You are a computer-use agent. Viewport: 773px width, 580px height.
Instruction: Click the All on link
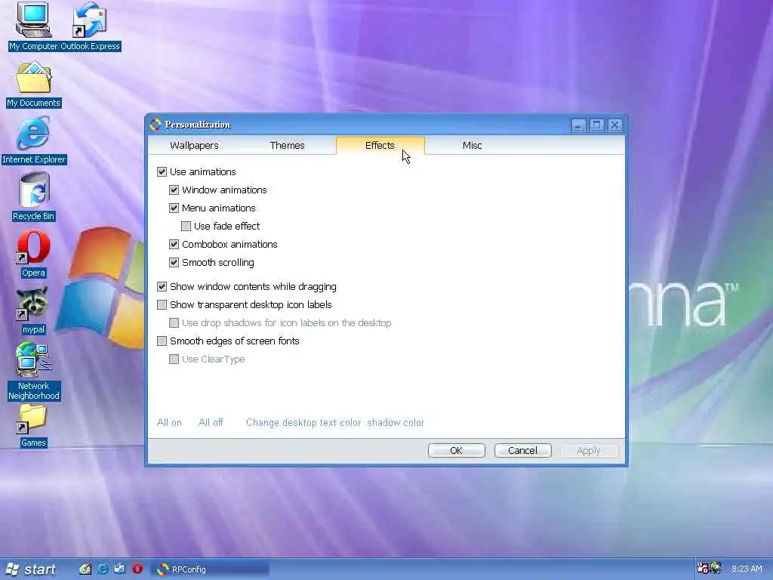169,423
